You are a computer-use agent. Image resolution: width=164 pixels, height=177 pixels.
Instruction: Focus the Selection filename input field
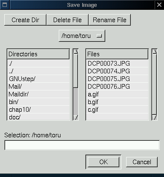[82, 145]
